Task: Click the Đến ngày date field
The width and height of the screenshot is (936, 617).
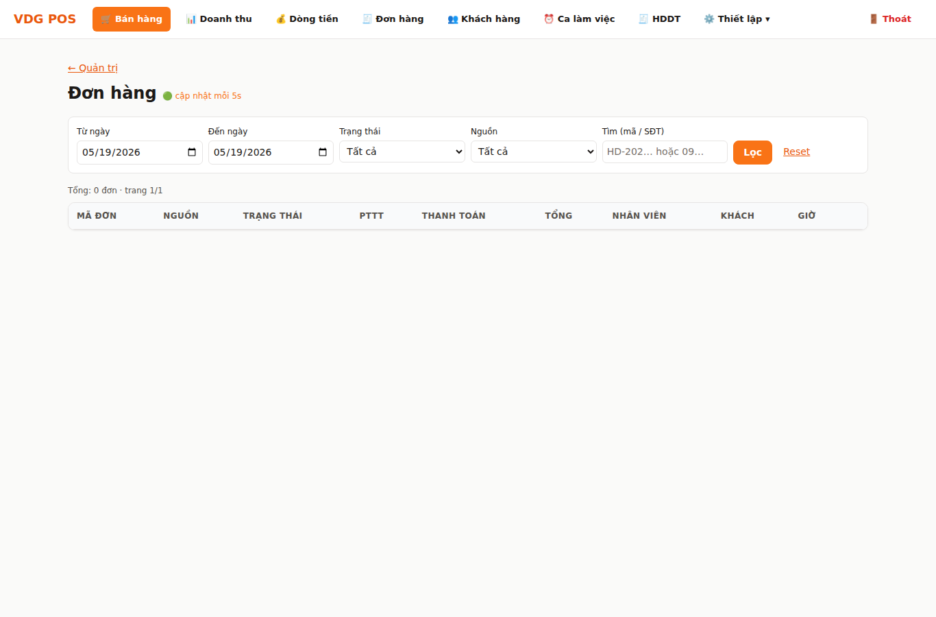Action: 271,152
